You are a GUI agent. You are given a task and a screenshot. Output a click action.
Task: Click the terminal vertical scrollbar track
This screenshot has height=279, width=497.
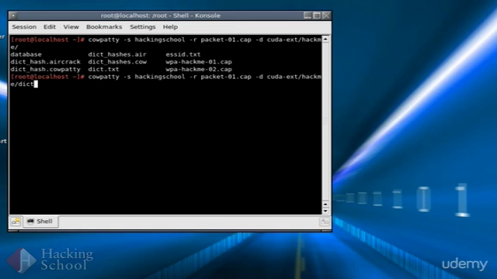click(325, 122)
